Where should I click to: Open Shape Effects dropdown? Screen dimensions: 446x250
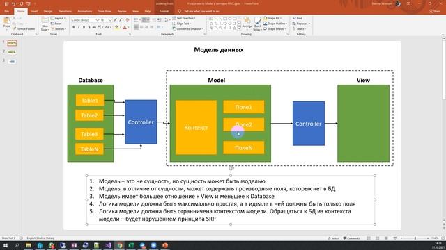[275, 29]
